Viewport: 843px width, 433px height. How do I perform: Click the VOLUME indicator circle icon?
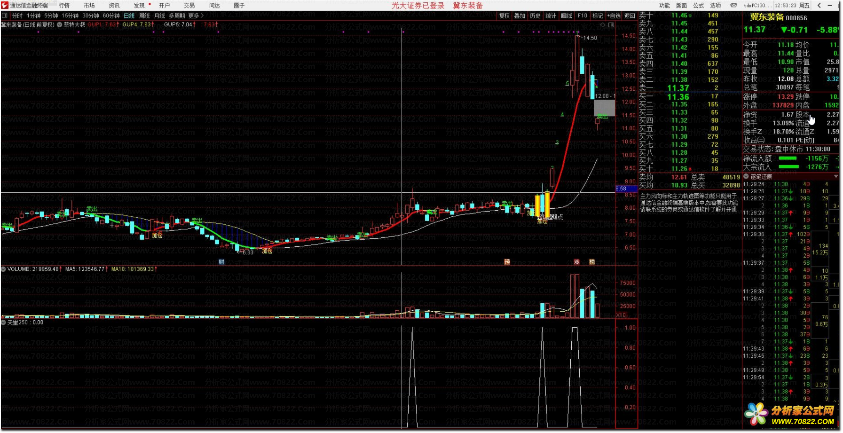coord(4,269)
